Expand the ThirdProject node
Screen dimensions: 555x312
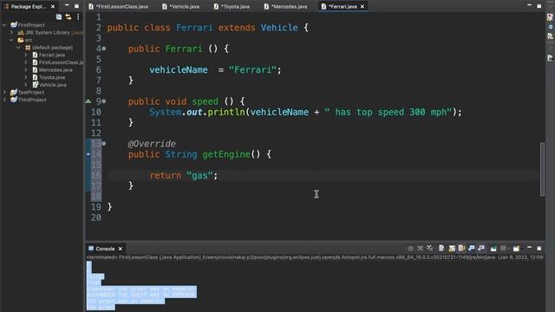4,100
